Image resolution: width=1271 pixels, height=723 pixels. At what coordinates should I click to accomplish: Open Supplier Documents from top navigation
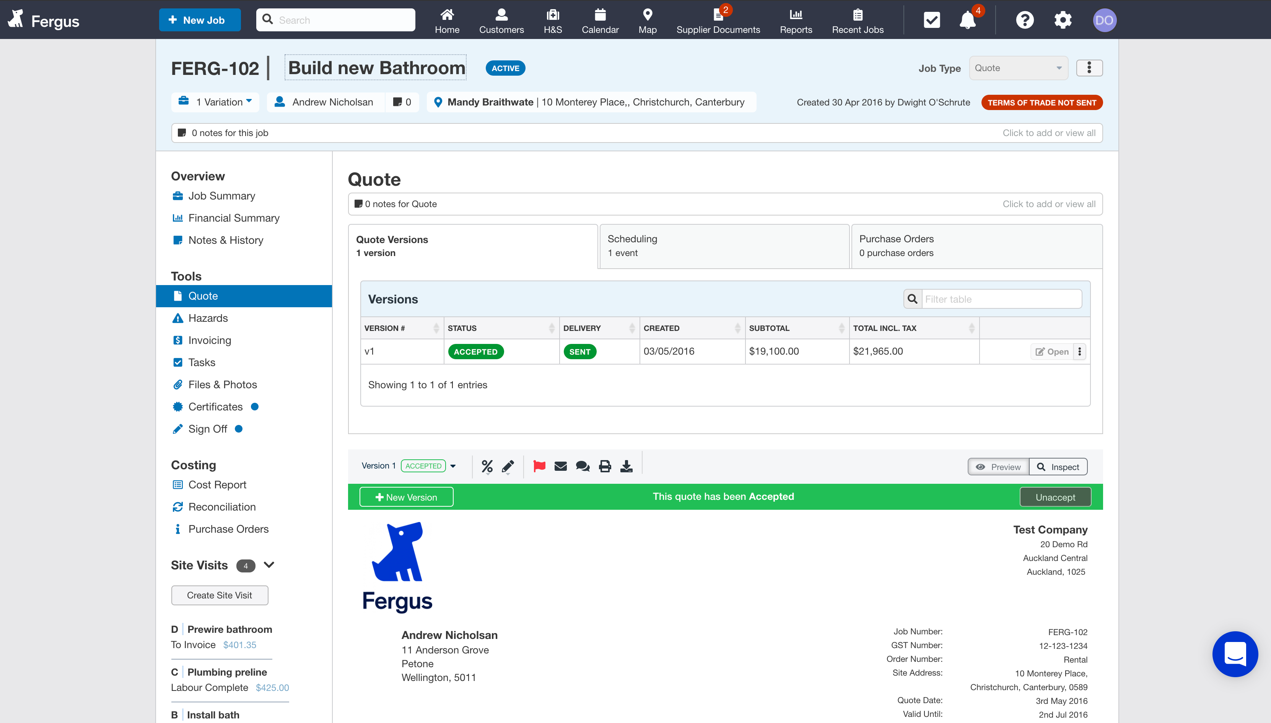click(718, 20)
